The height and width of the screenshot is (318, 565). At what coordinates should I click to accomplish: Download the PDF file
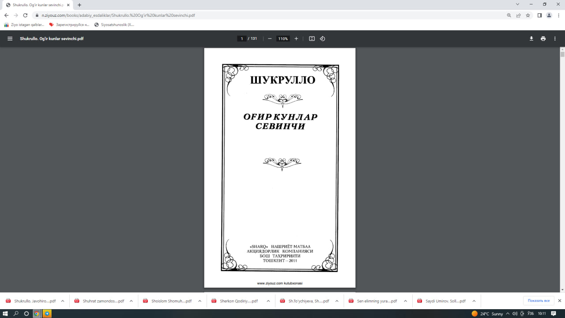(x=531, y=38)
